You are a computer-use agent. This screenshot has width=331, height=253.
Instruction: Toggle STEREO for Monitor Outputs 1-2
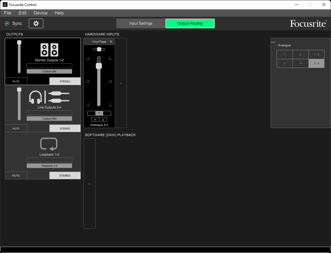[x=65, y=81]
